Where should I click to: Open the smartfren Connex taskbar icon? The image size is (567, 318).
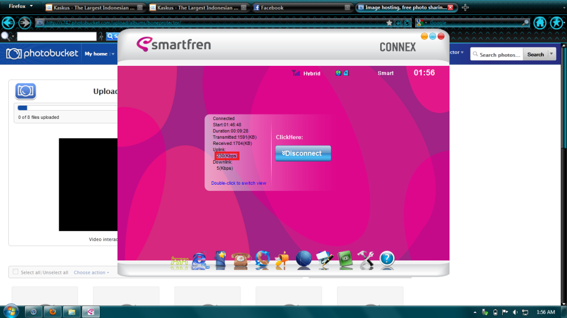[91, 311]
